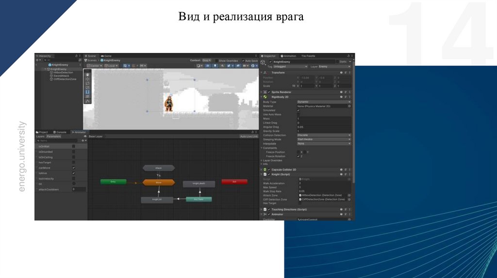Open the Sleeping Mode dropdown

[324, 139]
